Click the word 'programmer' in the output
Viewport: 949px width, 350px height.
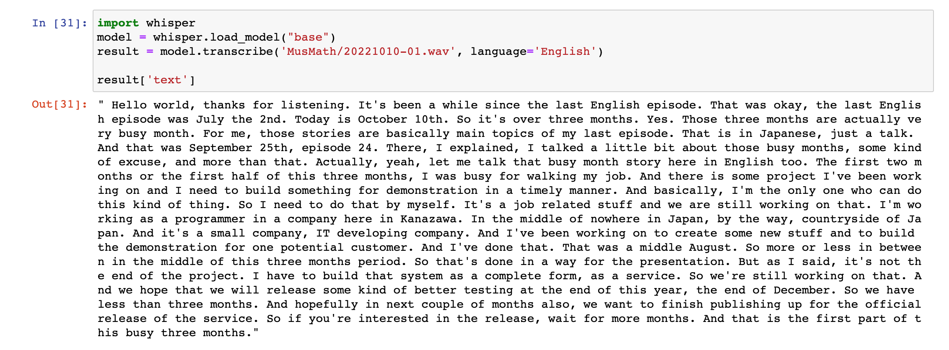point(210,219)
